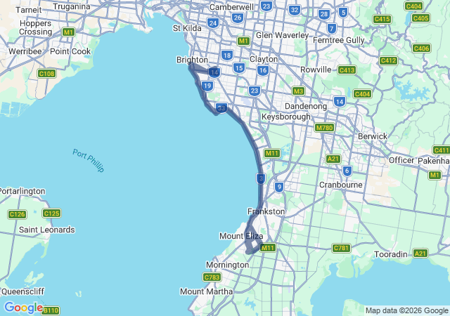The height and width of the screenshot is (316, 450).
Task: Select the C783 shield near Mornington
Action: pos(212,277)
